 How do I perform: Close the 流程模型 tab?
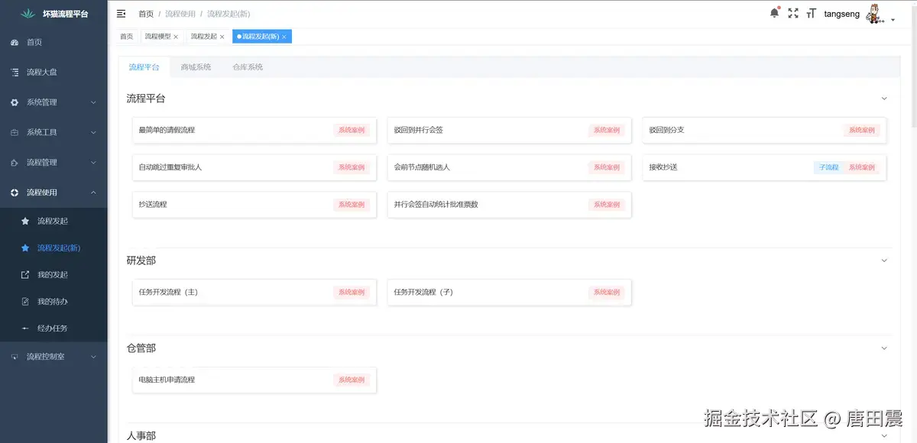click(x=176, y=37)
